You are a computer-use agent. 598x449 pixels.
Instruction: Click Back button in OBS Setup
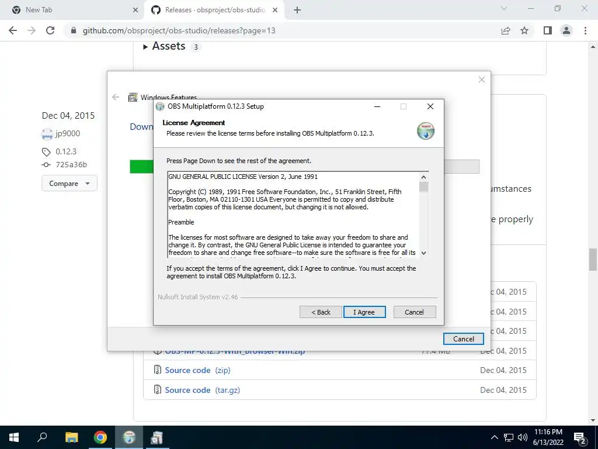pyautogui.click(x=321, y=312)
